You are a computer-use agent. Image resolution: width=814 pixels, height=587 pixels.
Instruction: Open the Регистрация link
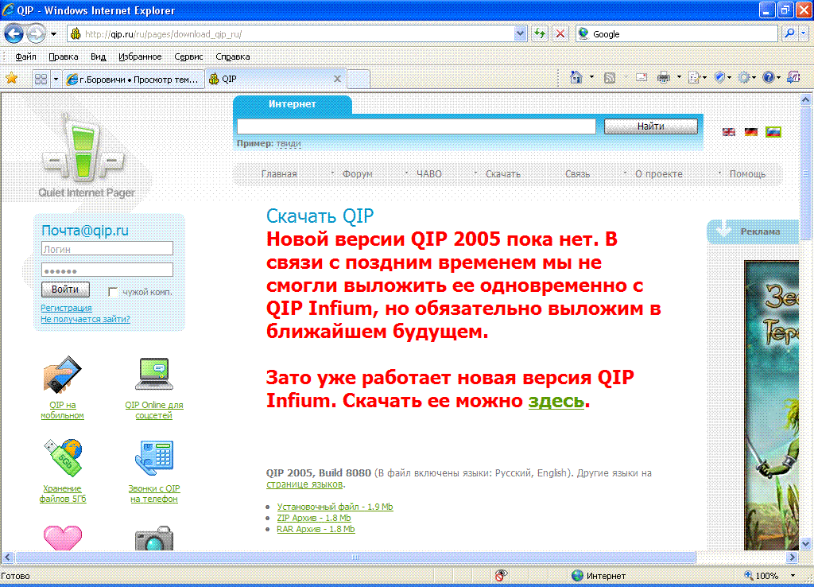67,308
